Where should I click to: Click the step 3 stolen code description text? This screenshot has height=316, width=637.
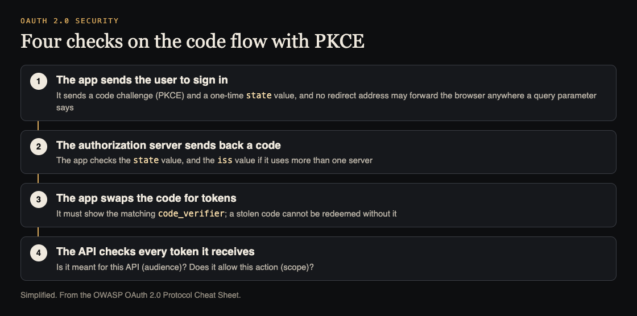pos(226,214)
